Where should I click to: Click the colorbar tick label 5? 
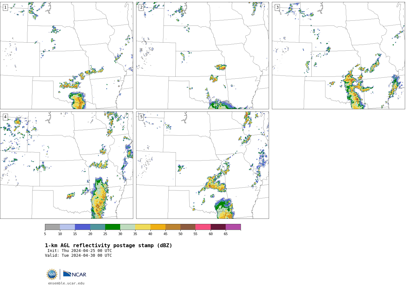coord(45,234)
